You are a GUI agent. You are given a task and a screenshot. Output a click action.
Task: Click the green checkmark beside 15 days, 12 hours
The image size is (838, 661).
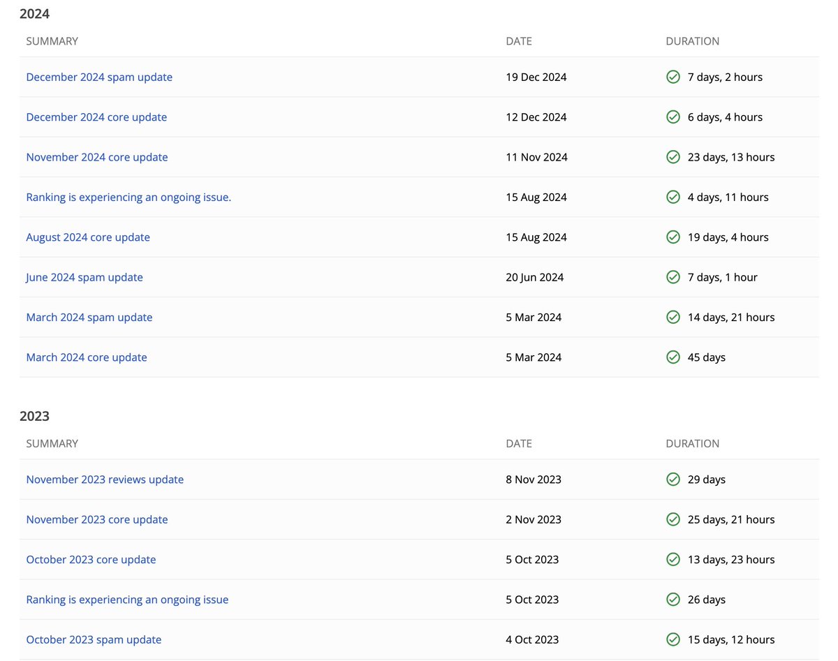[673, 639]
